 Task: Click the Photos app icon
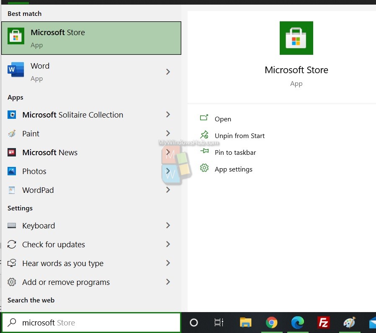pos(12,171)
